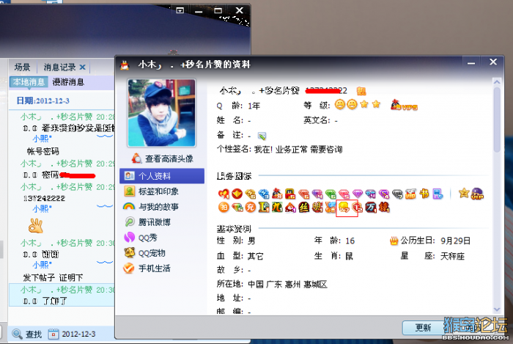Image resolution: width=513 pixels, height=344 pixels.
Task: Click the signature text 我在! 业务正常 需要咨询
Action: [298, 150]
